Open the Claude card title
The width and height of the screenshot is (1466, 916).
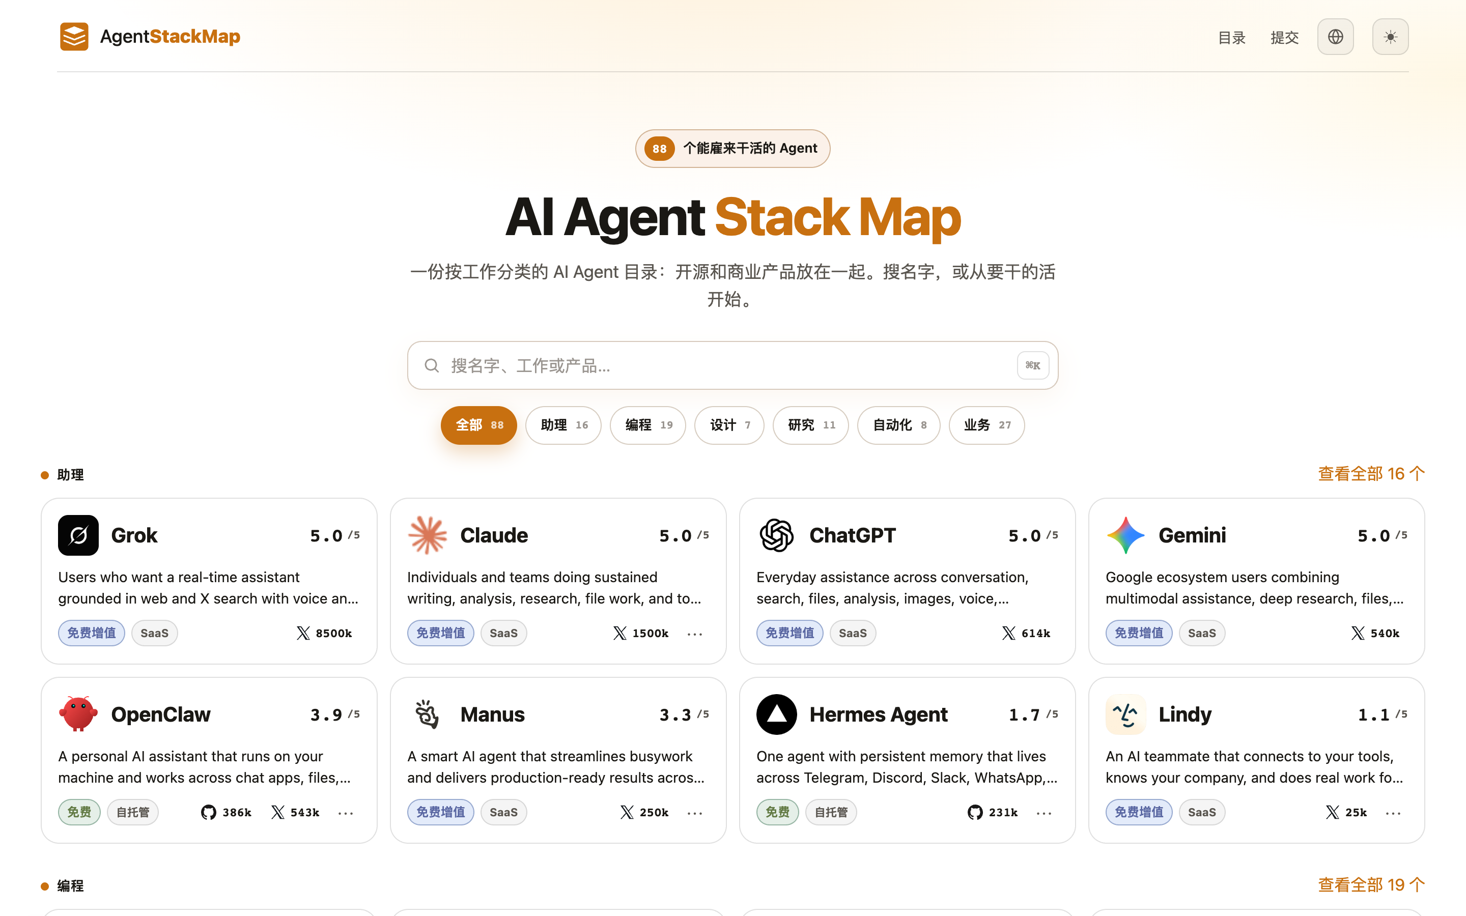point(494,535)
